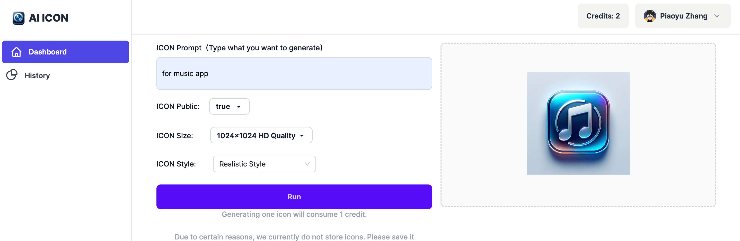Open the account menu via the chevron
740x241 pixels.
pyautogui.click(x=717, y=16)
